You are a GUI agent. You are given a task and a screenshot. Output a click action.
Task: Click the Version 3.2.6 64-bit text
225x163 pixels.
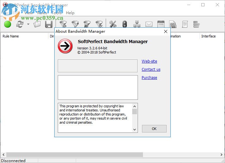[92, 48]
